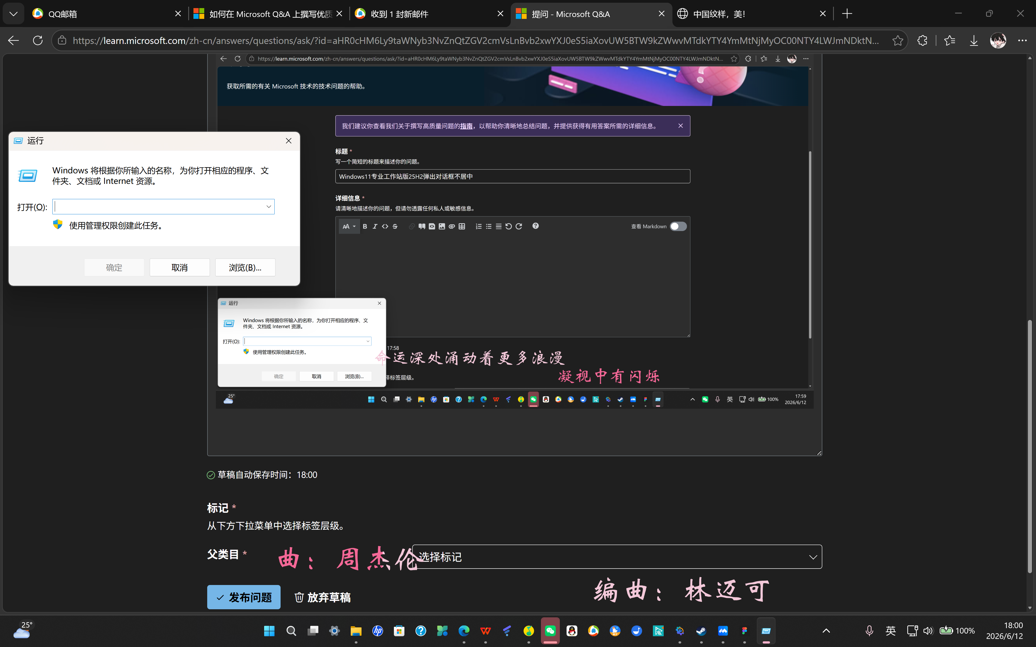Click the page's vertical scrollbar thumb

tap(1030, 446)
